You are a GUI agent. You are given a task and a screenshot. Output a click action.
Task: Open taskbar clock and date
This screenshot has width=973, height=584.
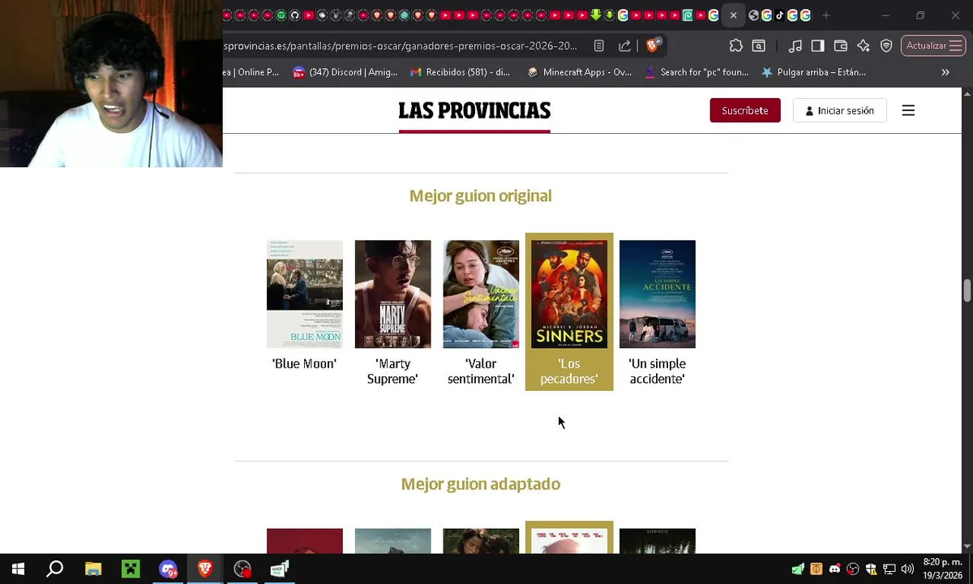(943, 569)
